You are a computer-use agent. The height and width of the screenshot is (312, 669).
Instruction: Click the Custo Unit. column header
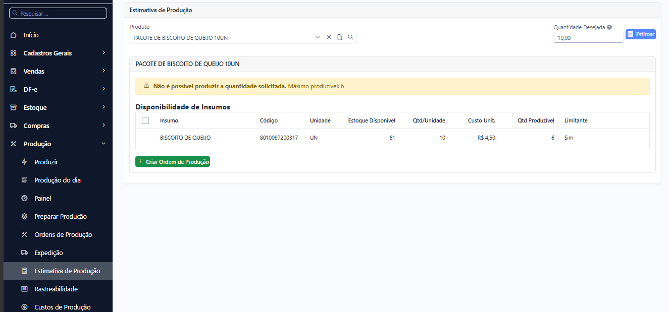[482, 120]
